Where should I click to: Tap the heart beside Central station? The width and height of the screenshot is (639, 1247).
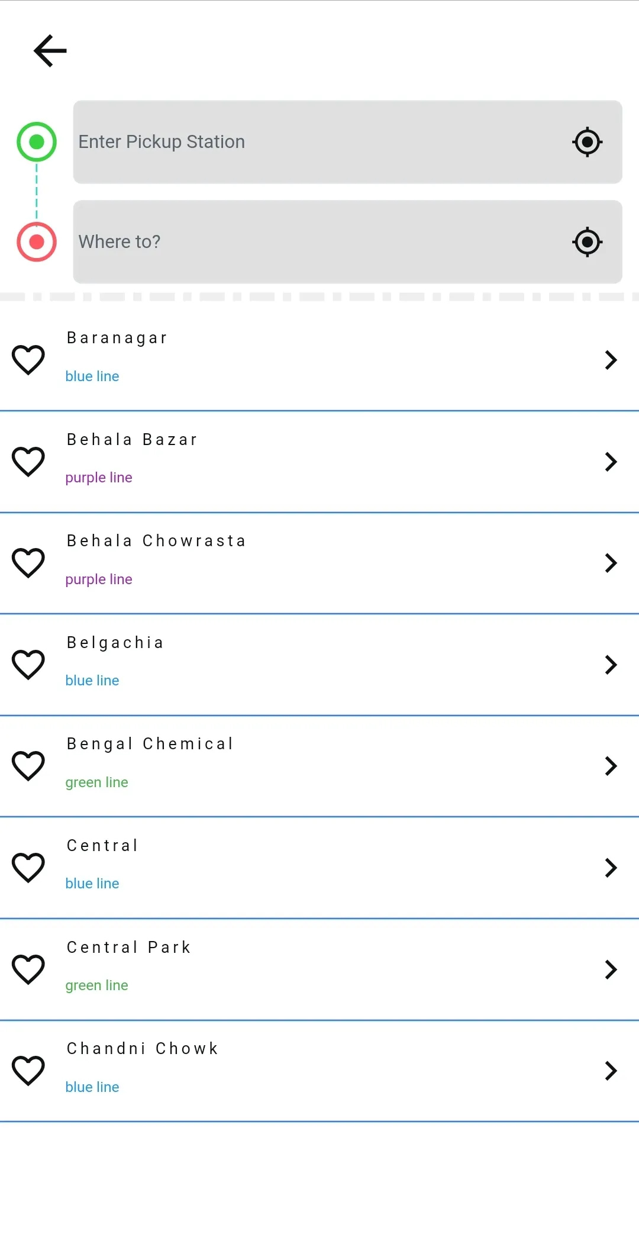point(28,868)
